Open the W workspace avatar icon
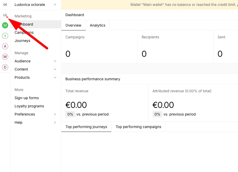 point(5,56)
